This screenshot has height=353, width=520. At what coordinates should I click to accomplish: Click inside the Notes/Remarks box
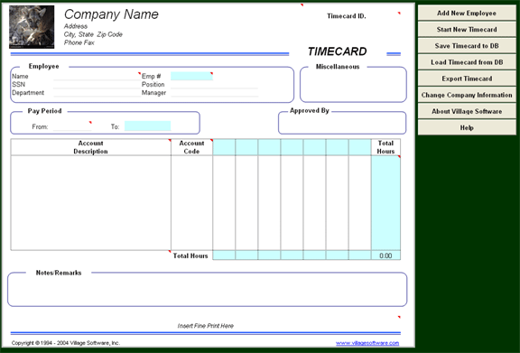pyautogui.click(x=208, y=291)
